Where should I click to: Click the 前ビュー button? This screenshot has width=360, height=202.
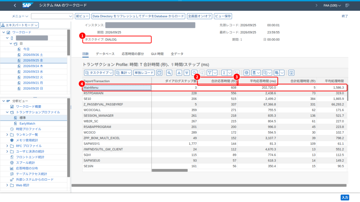tap(82, 16)
